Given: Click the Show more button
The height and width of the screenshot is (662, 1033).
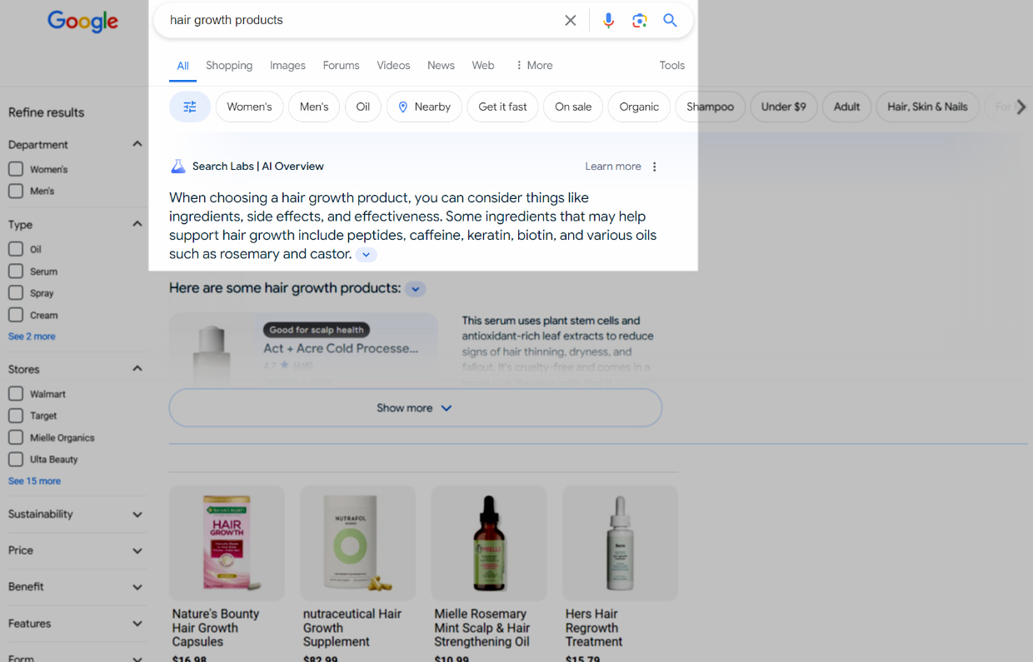Looking at the screenshot, I should click(x=416, y=408).
